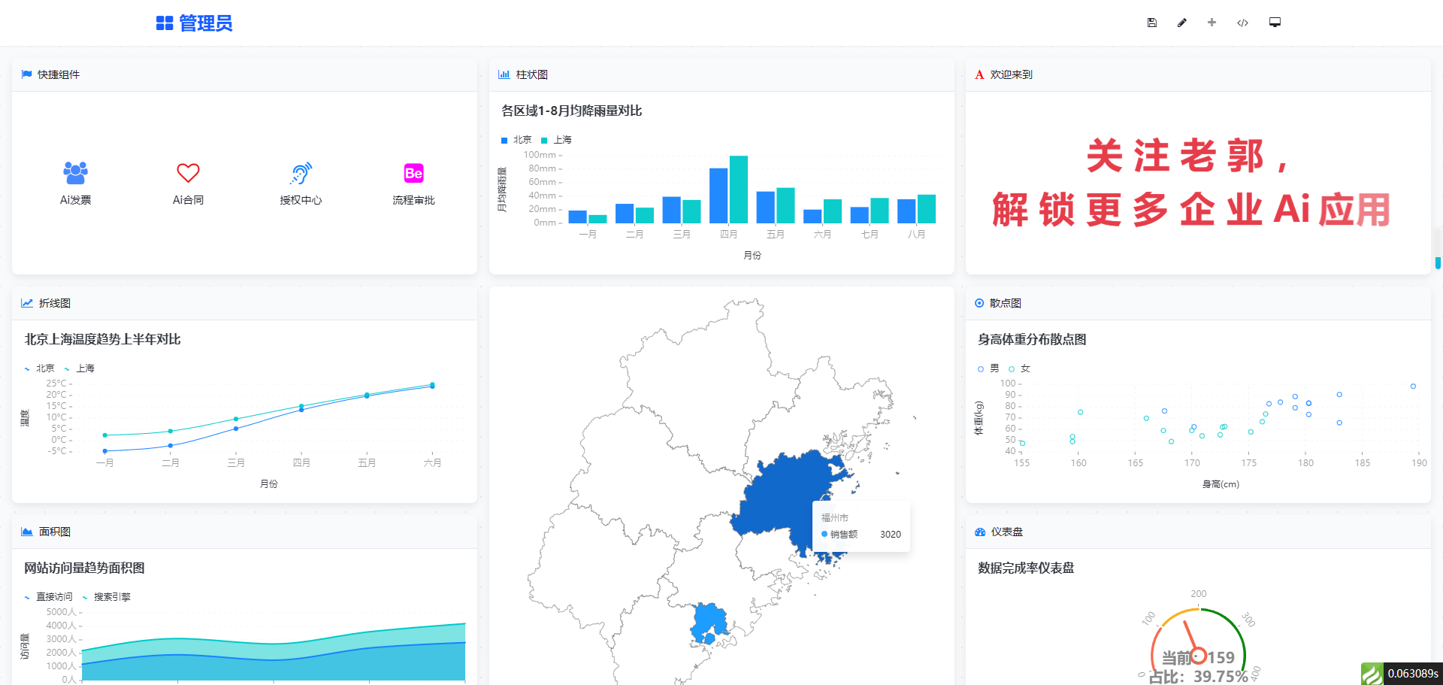Open the Ai合同 heart icon
Screen dimensions: 1443x685
click(x=188, y=174)
